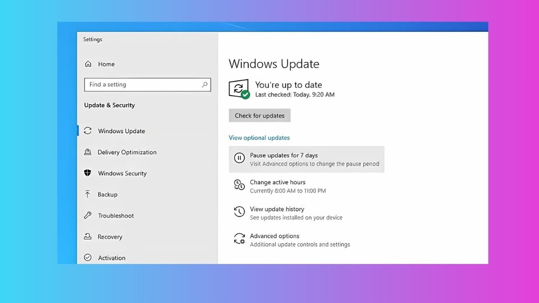Click the Update & Security heading

pyautogui.click(x=110, y=105)
